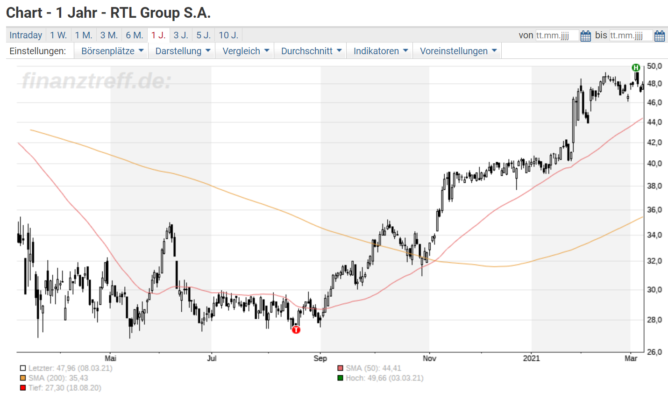Expand the Börsenplätze dropdown
Screen dimensions: 668x401
click(111, 51)
